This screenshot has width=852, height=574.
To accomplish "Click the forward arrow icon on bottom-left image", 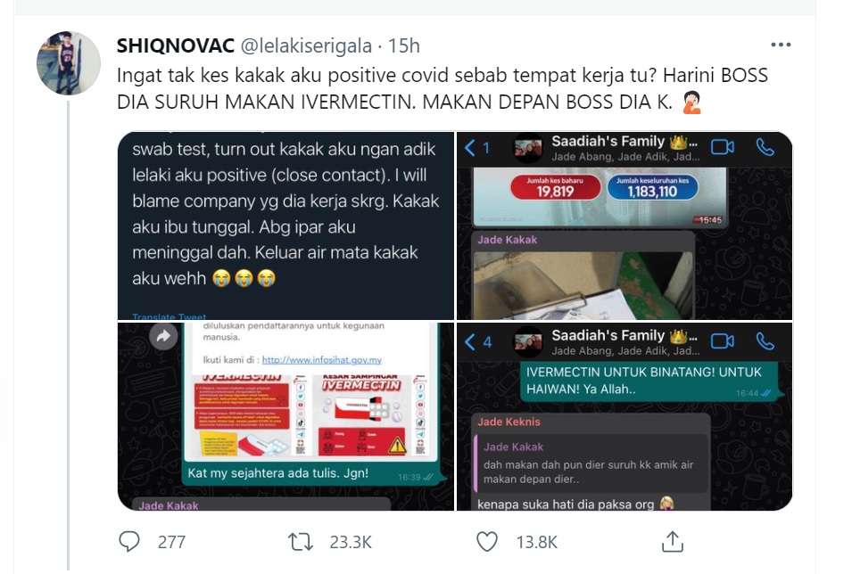I will click(x=163, y=337).
